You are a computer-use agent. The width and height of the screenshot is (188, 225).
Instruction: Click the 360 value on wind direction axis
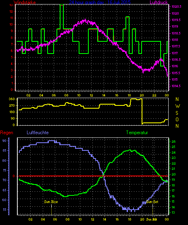click(x=12, y=99)
